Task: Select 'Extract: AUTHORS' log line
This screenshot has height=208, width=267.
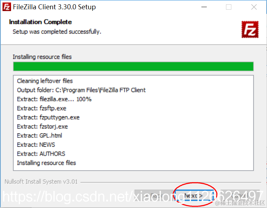Action: [x=41, y=154]
